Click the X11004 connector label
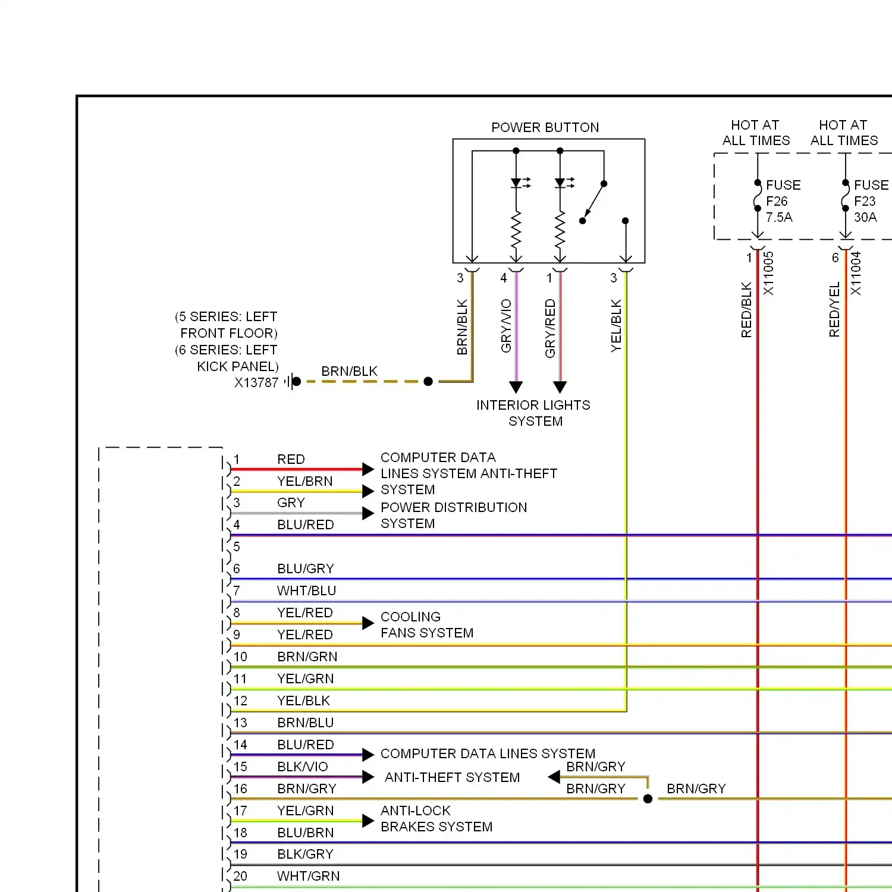The image size is (892, 892). (x=856, y=274)
